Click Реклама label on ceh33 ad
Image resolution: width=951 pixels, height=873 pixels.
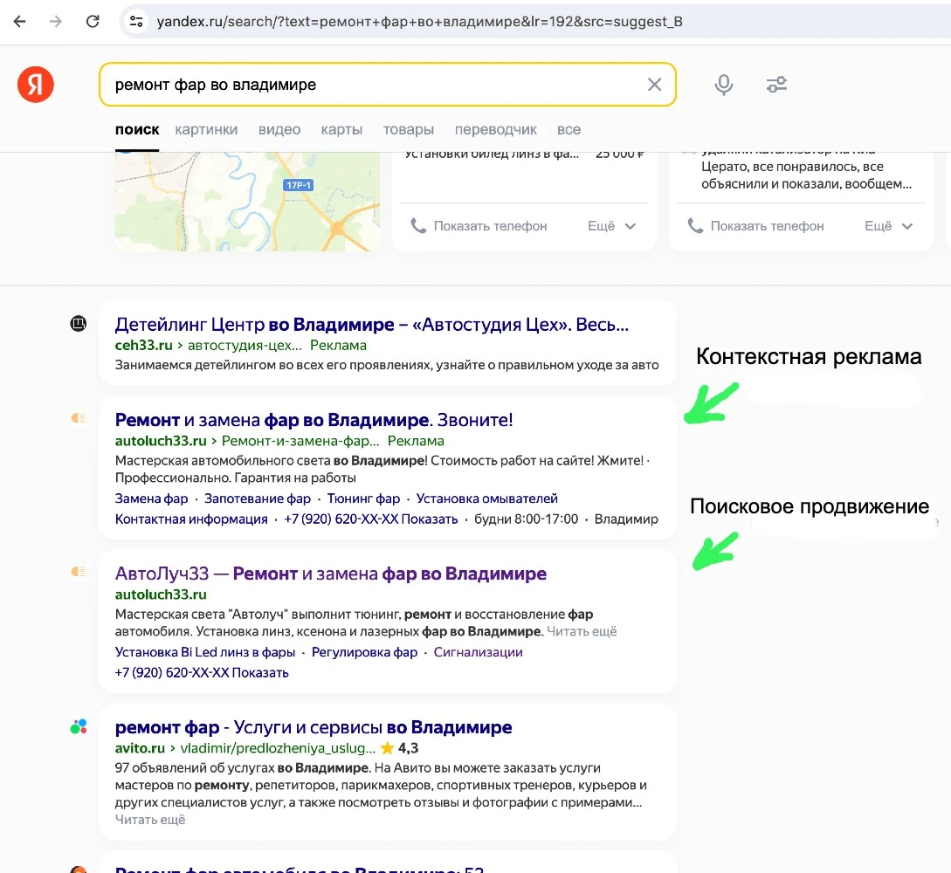339,345
